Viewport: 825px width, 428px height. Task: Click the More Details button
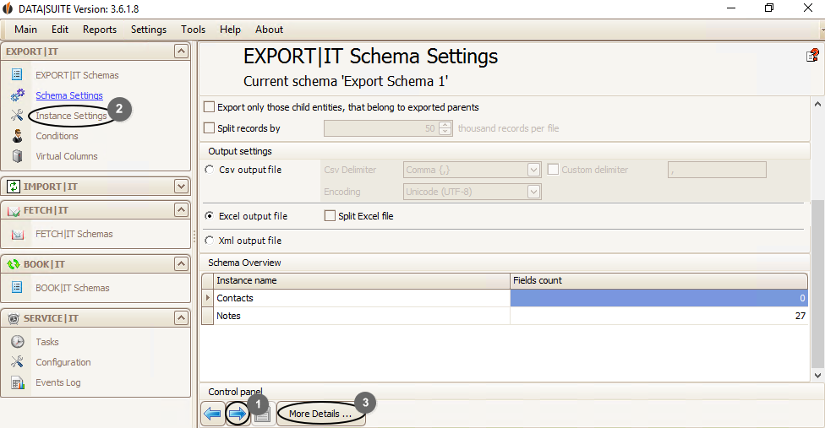321,414
